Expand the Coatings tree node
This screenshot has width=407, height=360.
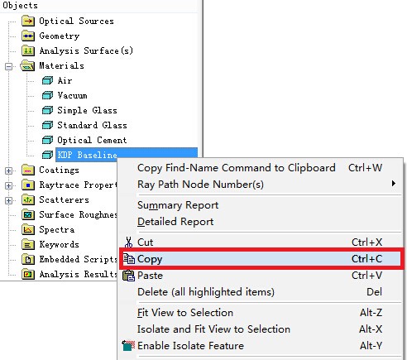pos(9,170)
